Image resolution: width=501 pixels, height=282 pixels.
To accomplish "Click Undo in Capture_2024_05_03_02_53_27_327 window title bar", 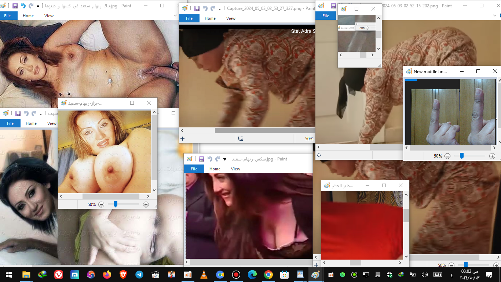I will coord(205,8).
